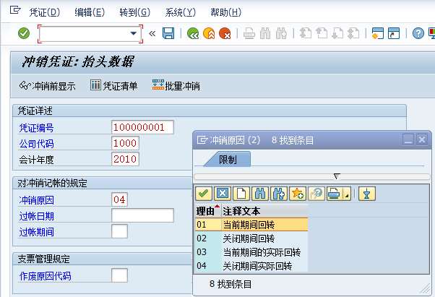Click the blue Help question mark icon
This screenshot has width=435, height=297.
pyautogui.click(x=418, y=33)
